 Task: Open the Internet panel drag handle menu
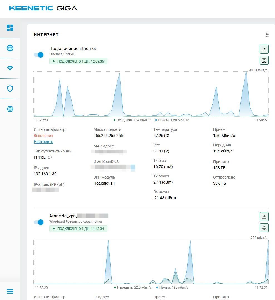pos(267,35)
